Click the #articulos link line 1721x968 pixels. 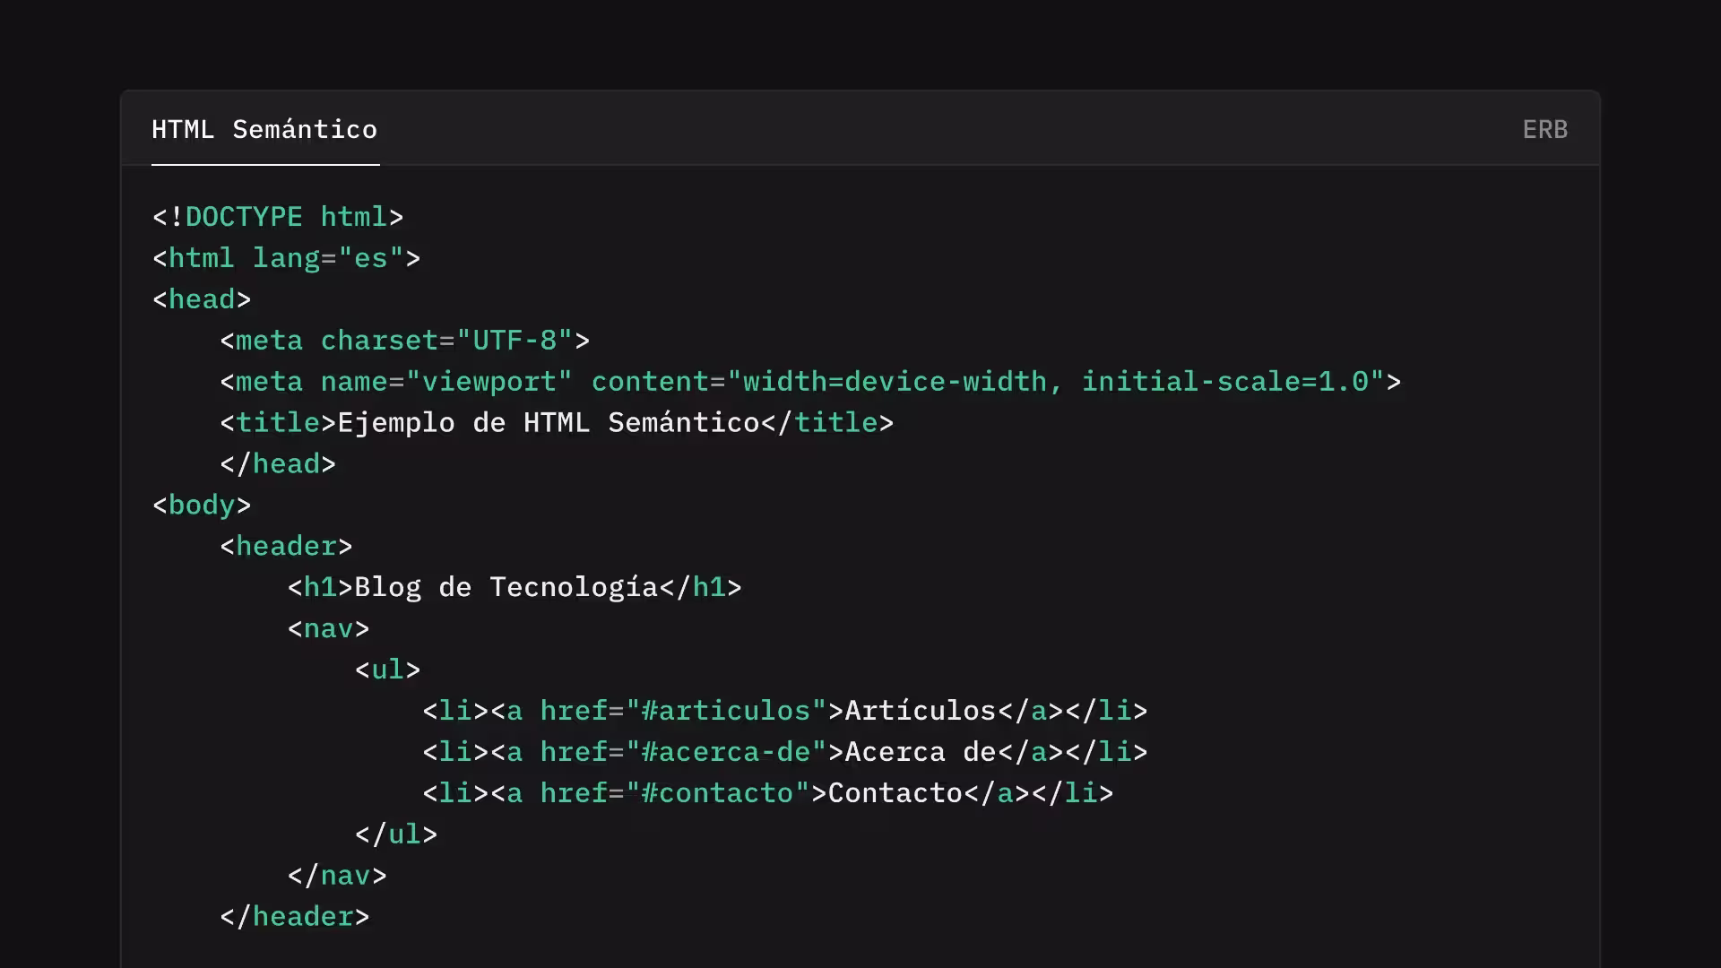click(785, 712)
